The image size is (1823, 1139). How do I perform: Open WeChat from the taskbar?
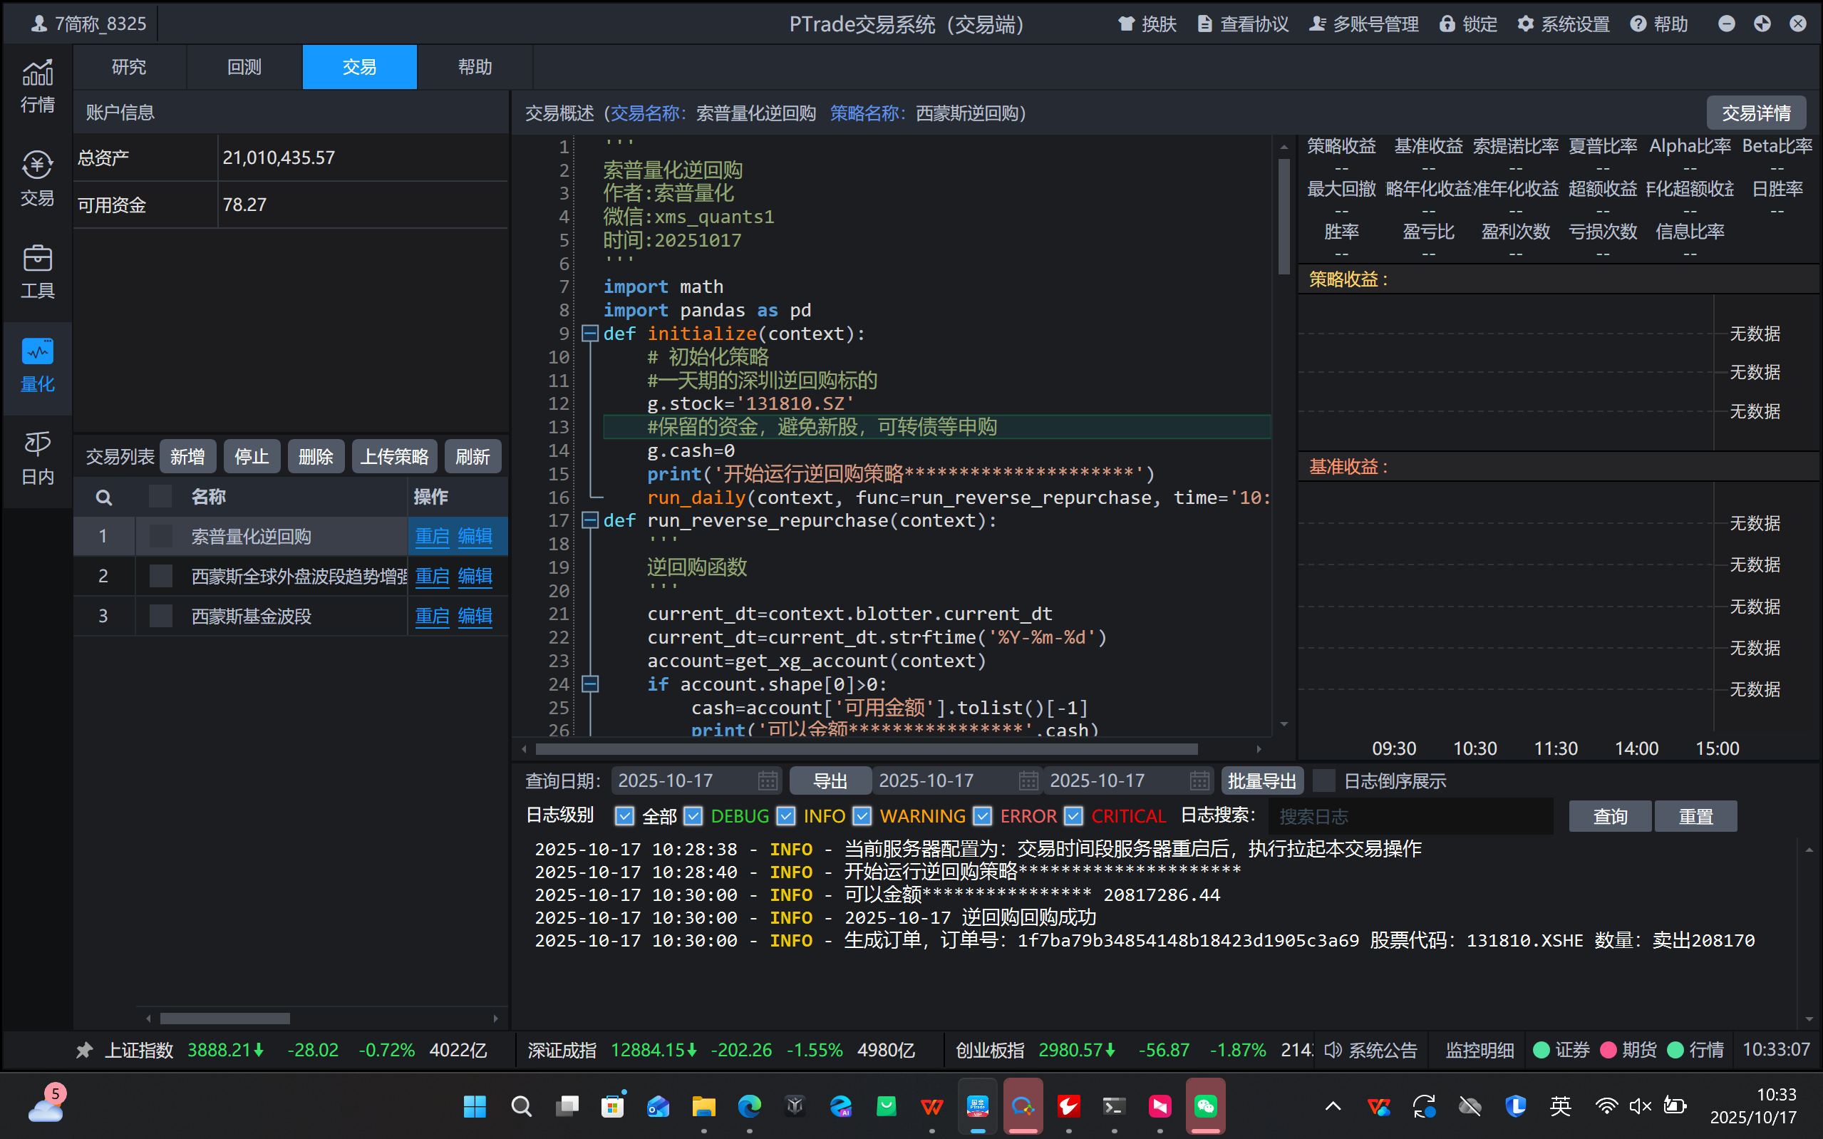[x=1205, y=1105]
